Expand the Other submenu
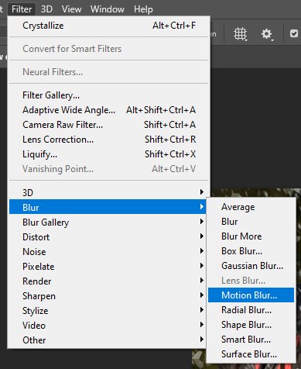 pyautogui.click(x=108, y=340)
